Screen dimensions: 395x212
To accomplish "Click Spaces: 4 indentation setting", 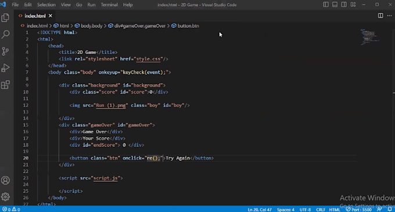I will pos(285,210).
